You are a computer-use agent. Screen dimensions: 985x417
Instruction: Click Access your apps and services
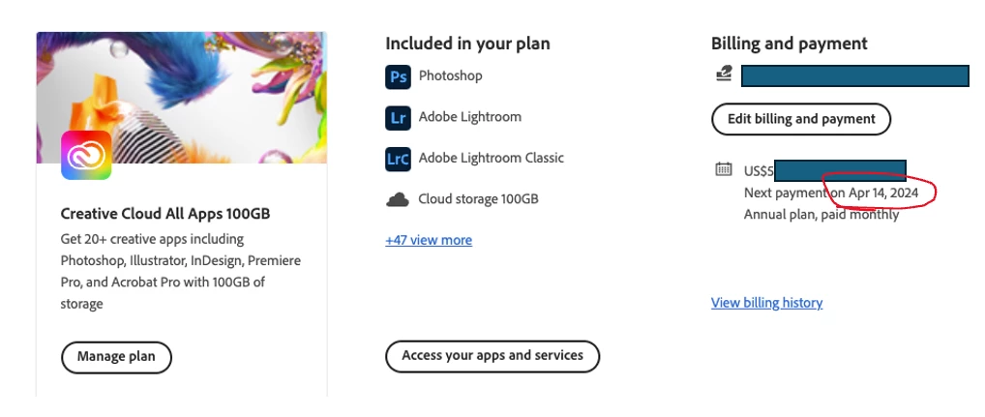(492, 356)
